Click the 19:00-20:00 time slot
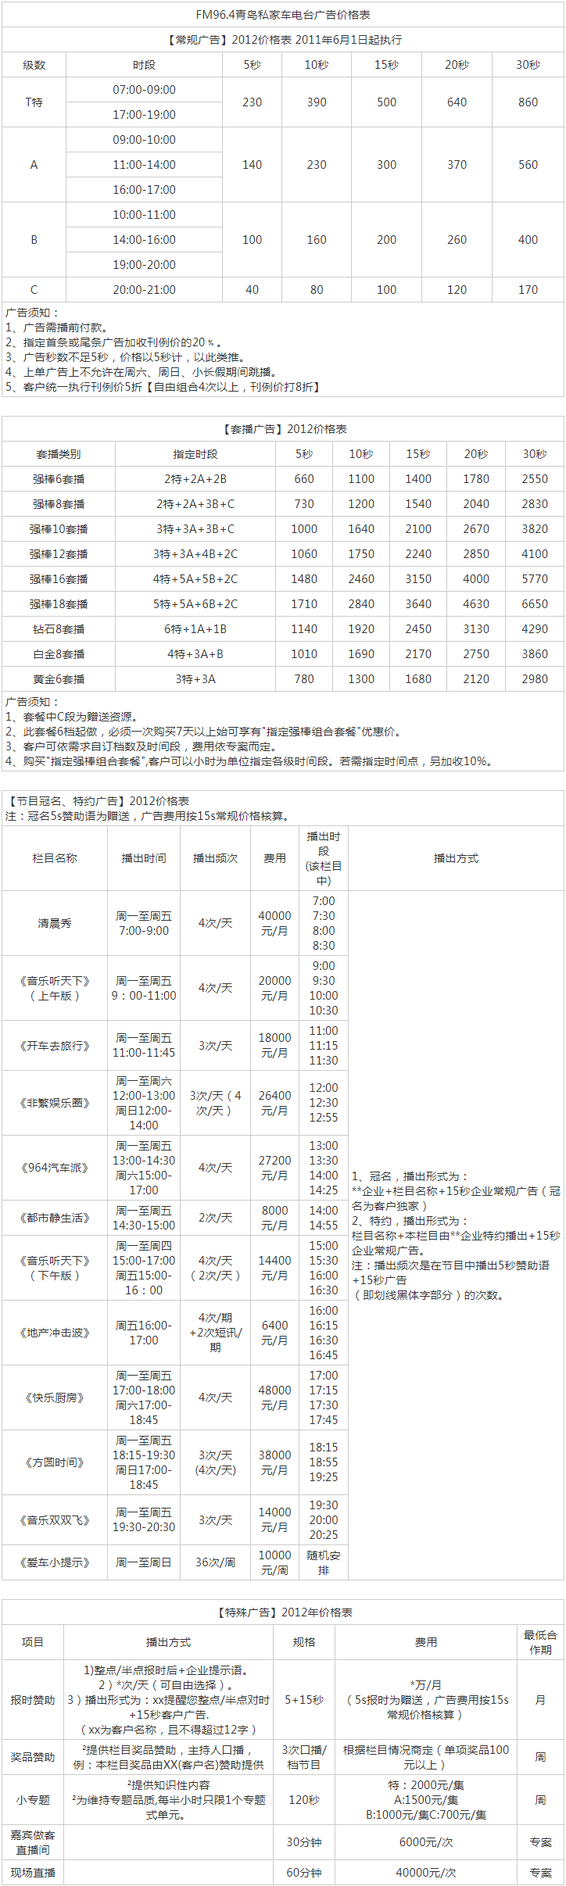The image size is (566, 1886). (x=144, y=265)
